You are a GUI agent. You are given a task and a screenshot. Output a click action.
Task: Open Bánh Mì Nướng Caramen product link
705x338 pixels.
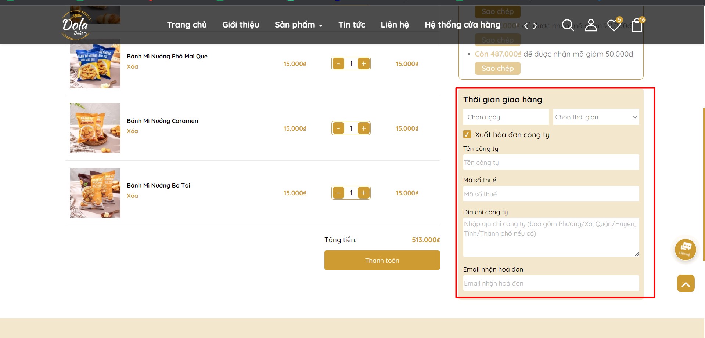tap(162, 121)
